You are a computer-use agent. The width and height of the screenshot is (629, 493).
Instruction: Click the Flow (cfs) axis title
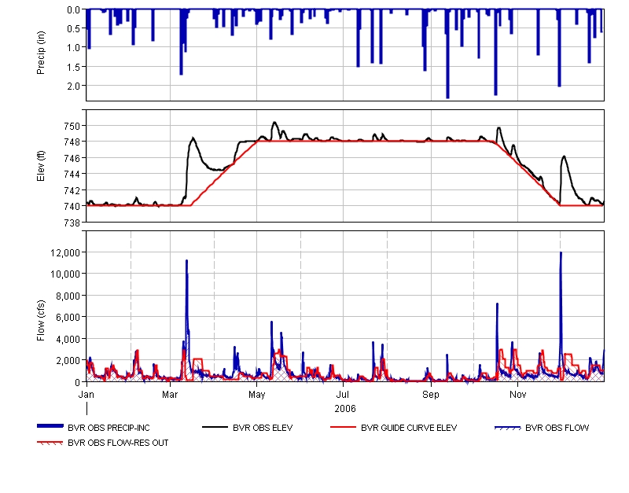(41, 321)
